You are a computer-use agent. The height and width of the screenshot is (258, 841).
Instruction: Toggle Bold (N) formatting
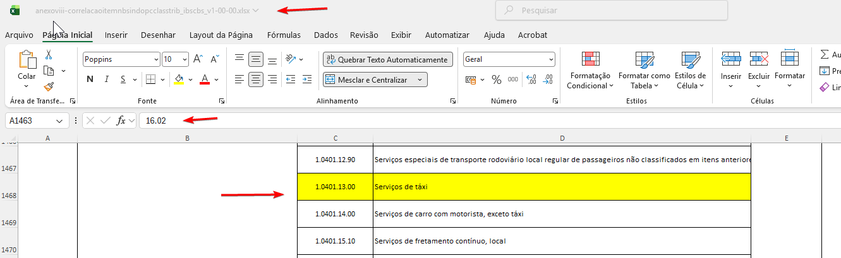click(x=90, y=79)
